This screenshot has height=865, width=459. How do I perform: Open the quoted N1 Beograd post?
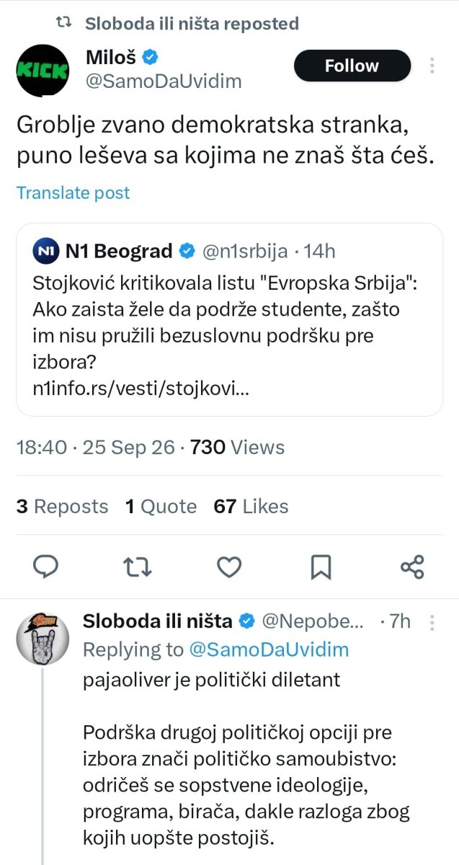[229, 319]
